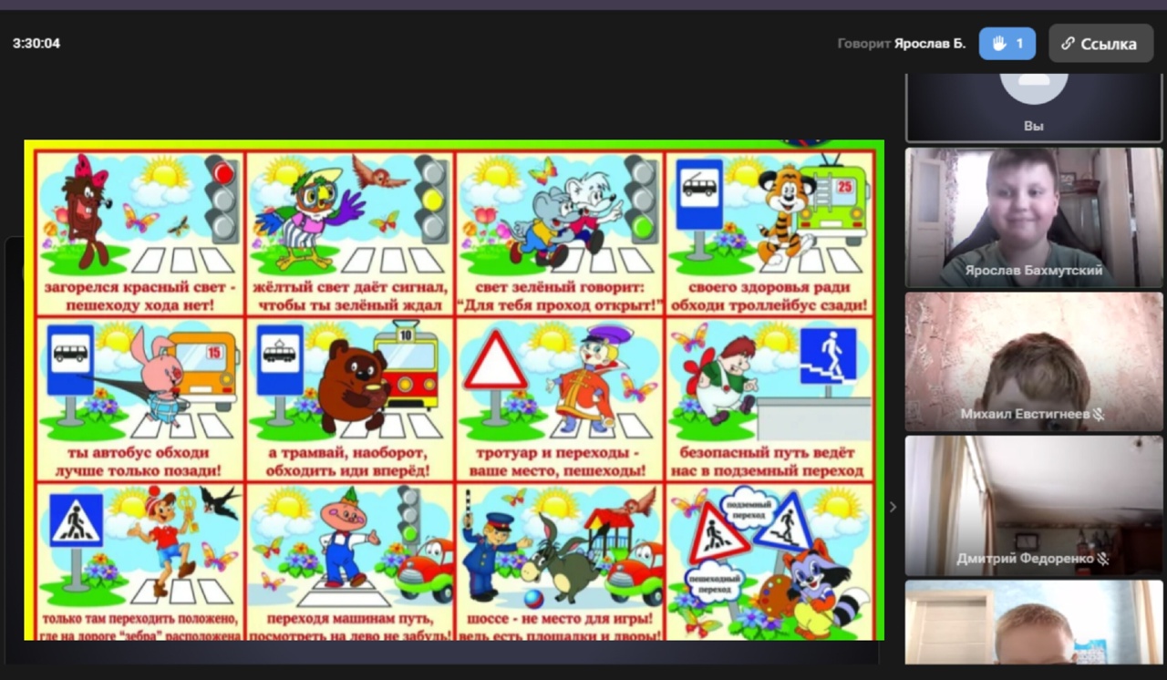Open Ярослав Бахмутский's video tile

(x=1034, y=217)
